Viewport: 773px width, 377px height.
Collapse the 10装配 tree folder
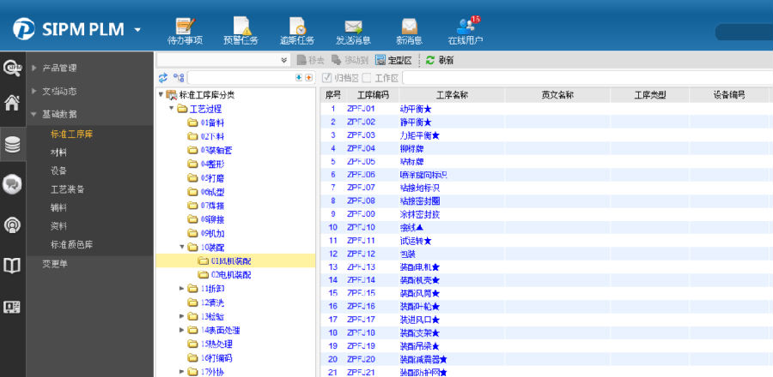tap(182, 247)
